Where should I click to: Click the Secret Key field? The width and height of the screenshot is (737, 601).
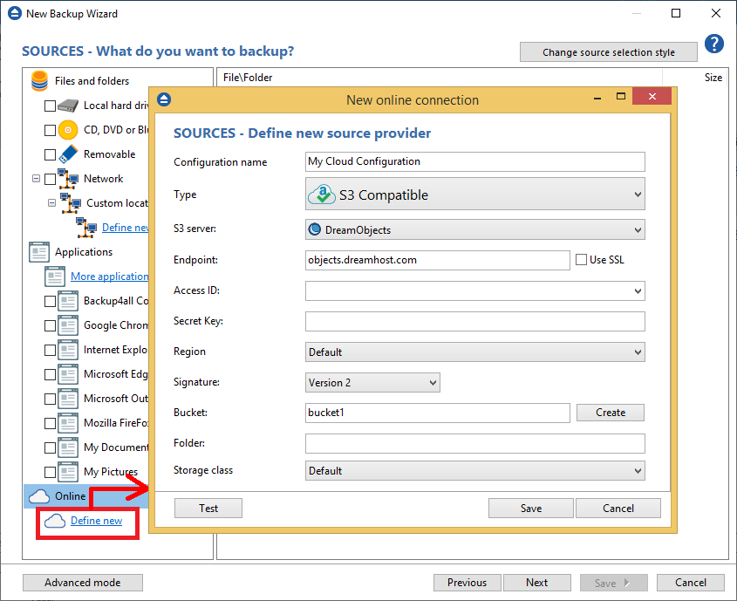click(475, 321)
